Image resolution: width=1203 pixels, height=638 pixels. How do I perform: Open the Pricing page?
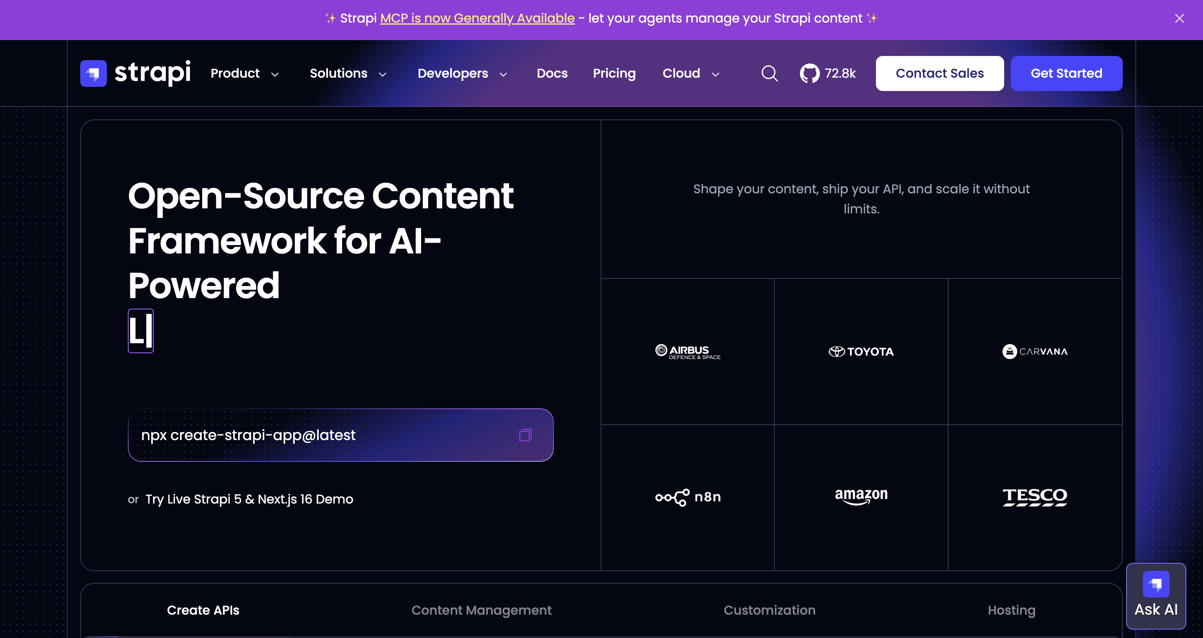[x=614, y=73]
